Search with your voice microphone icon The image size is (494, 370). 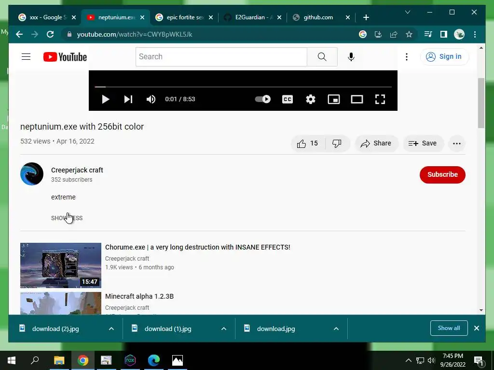point(351,57)
